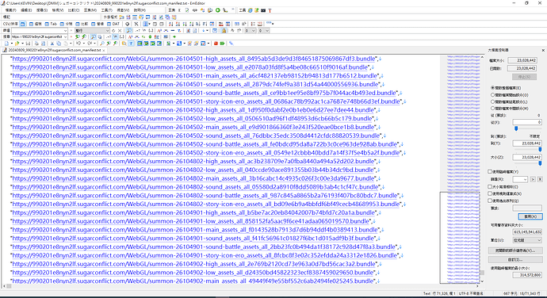Click the Redo arrow icon
This screenshot has width=547, height=298.
click(x=90, y=44)
